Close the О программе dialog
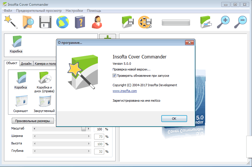Viewport: 252px width, 167px height. pyautogui.click(x=189, y=42)
